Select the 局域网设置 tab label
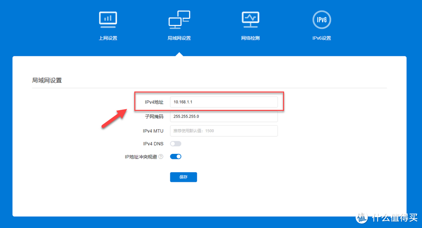Viewport: 422px width, 228px height. pos(179,38)
